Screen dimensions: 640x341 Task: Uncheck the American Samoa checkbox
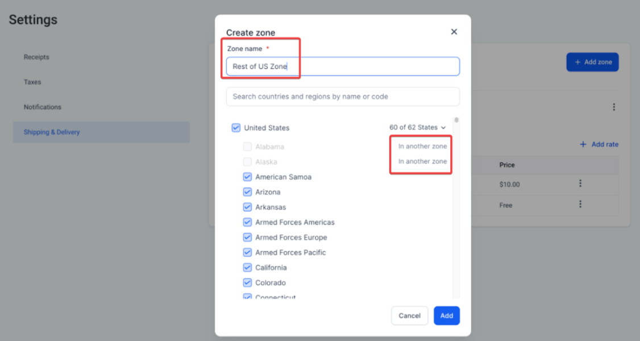coord(247,177)
